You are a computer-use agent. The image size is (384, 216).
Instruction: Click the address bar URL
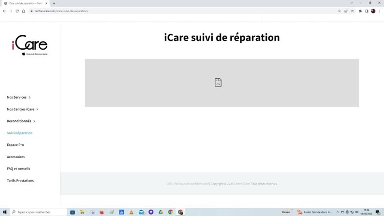pos(61,11)
